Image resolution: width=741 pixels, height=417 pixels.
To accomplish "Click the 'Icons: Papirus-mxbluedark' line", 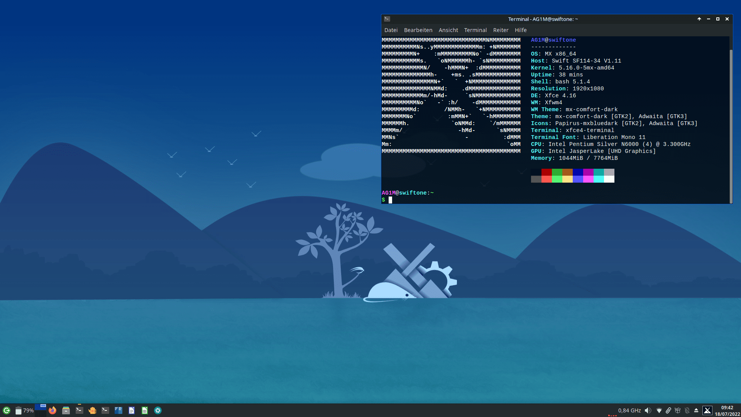I will pos(614,124).
